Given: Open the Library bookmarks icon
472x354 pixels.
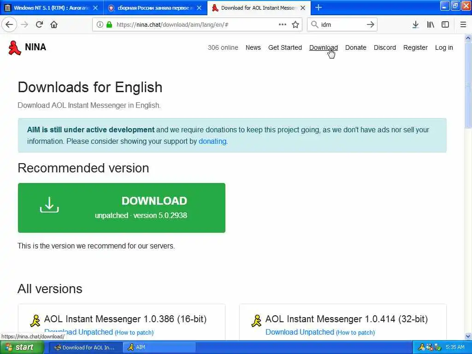Looking at the screenshot, I should [x=431, y=25].
